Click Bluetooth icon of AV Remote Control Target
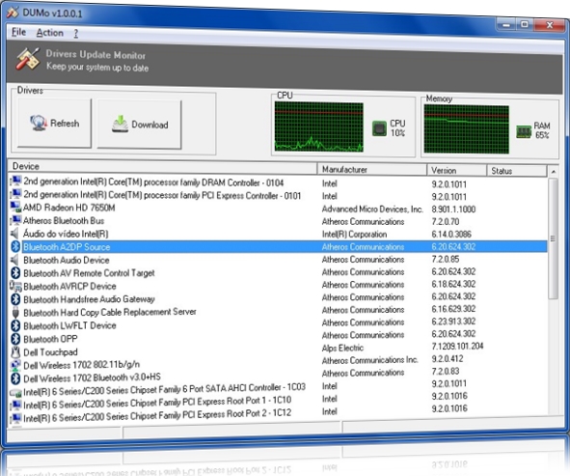This screenshot has height=476, width=570. pyautogui.click(x=15, y=272)
